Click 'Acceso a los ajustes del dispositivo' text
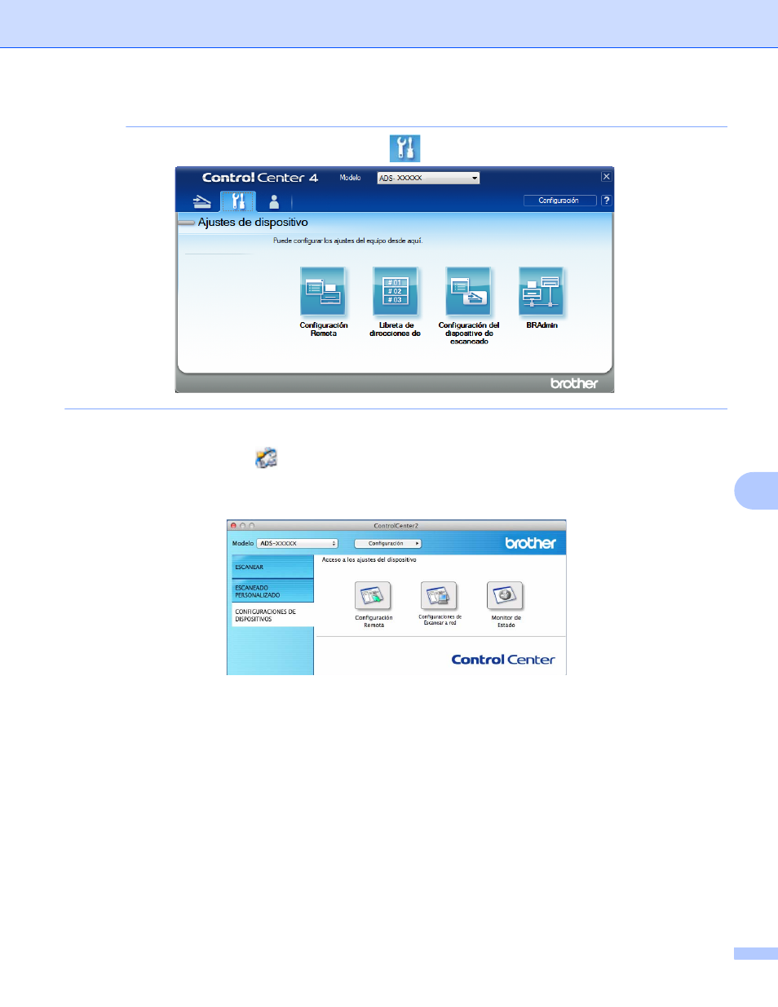778x1007 pixels. 369,559
